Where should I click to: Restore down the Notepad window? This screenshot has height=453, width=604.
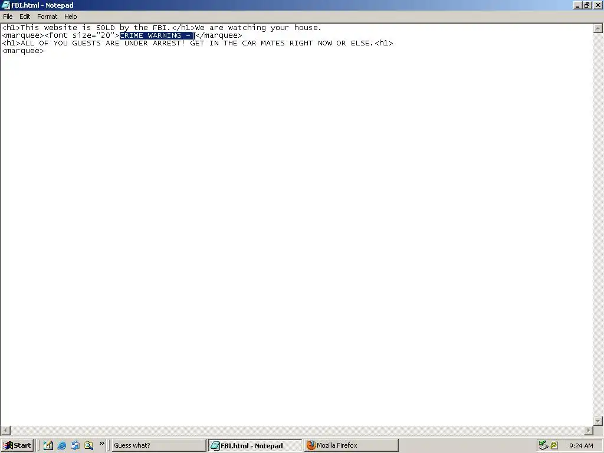pos(587,5)
